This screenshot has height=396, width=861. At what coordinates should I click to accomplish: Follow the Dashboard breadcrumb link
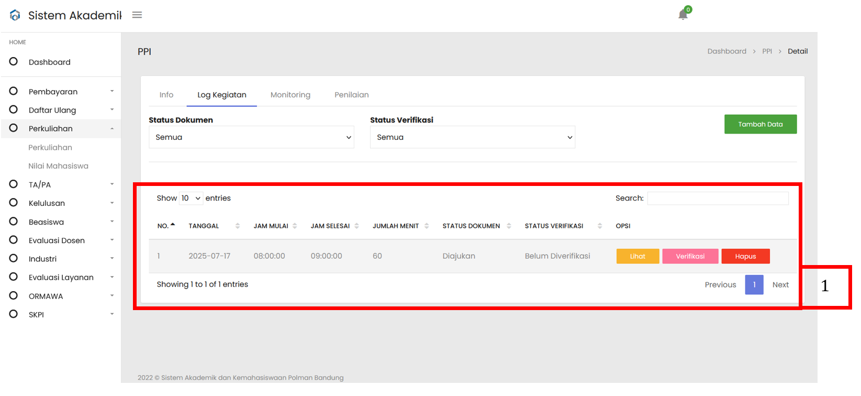727,51
